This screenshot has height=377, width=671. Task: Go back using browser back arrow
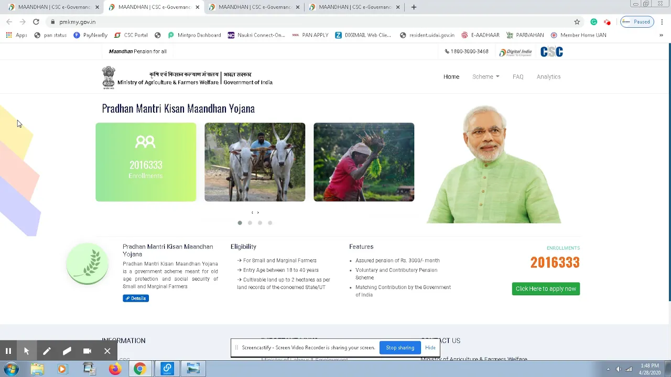pyautogui.click(x=9, y=21)
